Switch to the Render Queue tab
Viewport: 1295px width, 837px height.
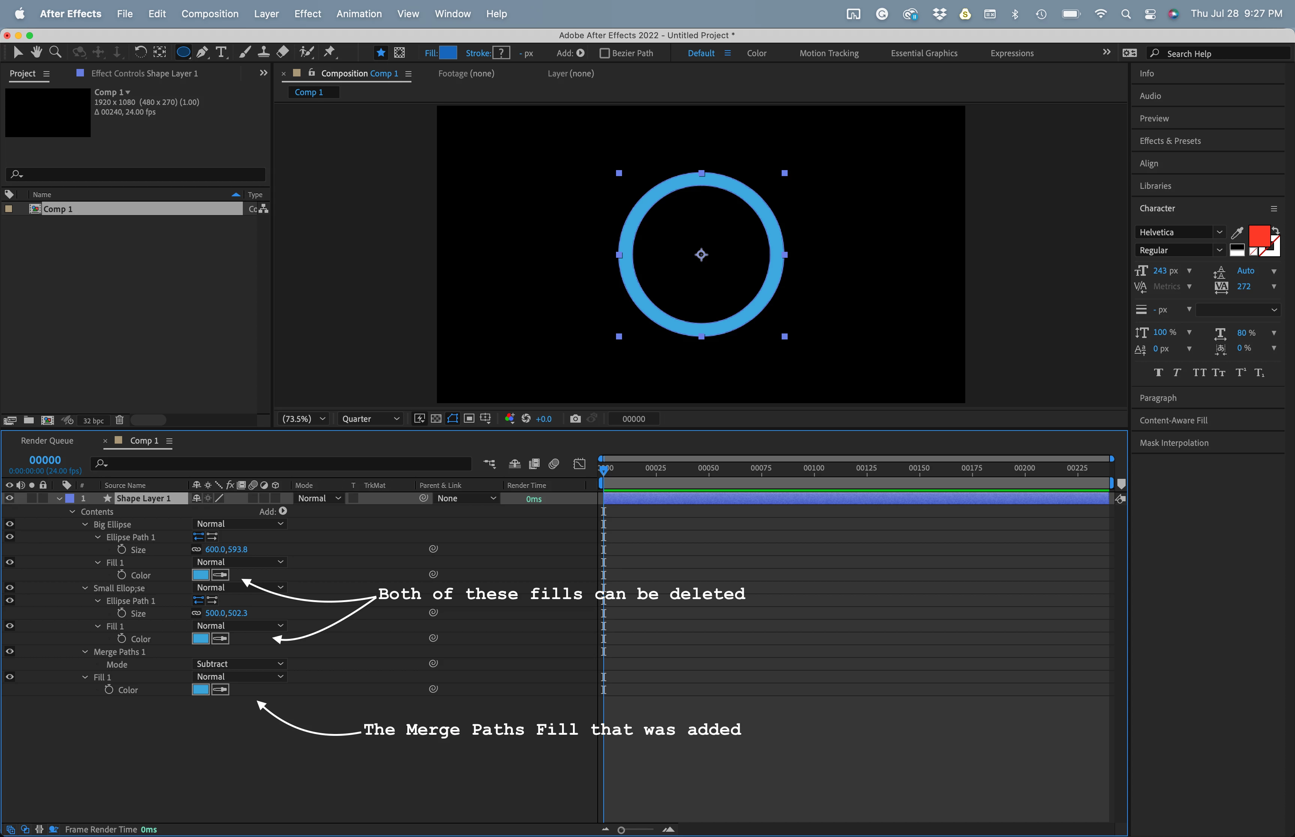pos(47,441)
